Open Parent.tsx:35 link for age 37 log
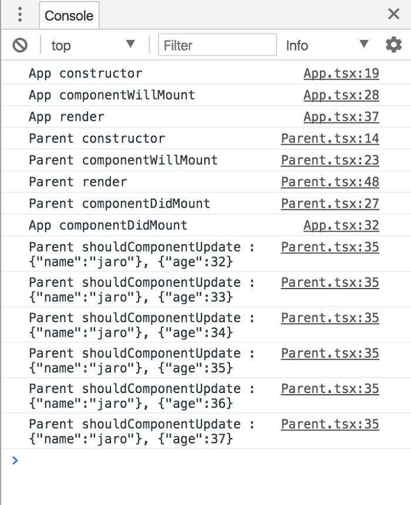The height and width of the screenshot is (505, 411). click(x=330, y=424)
